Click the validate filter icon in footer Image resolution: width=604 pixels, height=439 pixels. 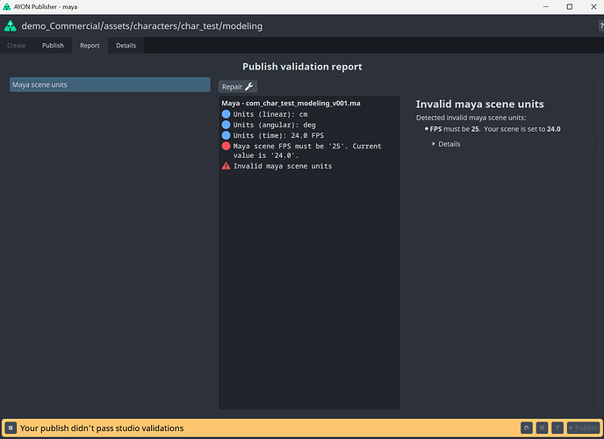pos(557,428)
